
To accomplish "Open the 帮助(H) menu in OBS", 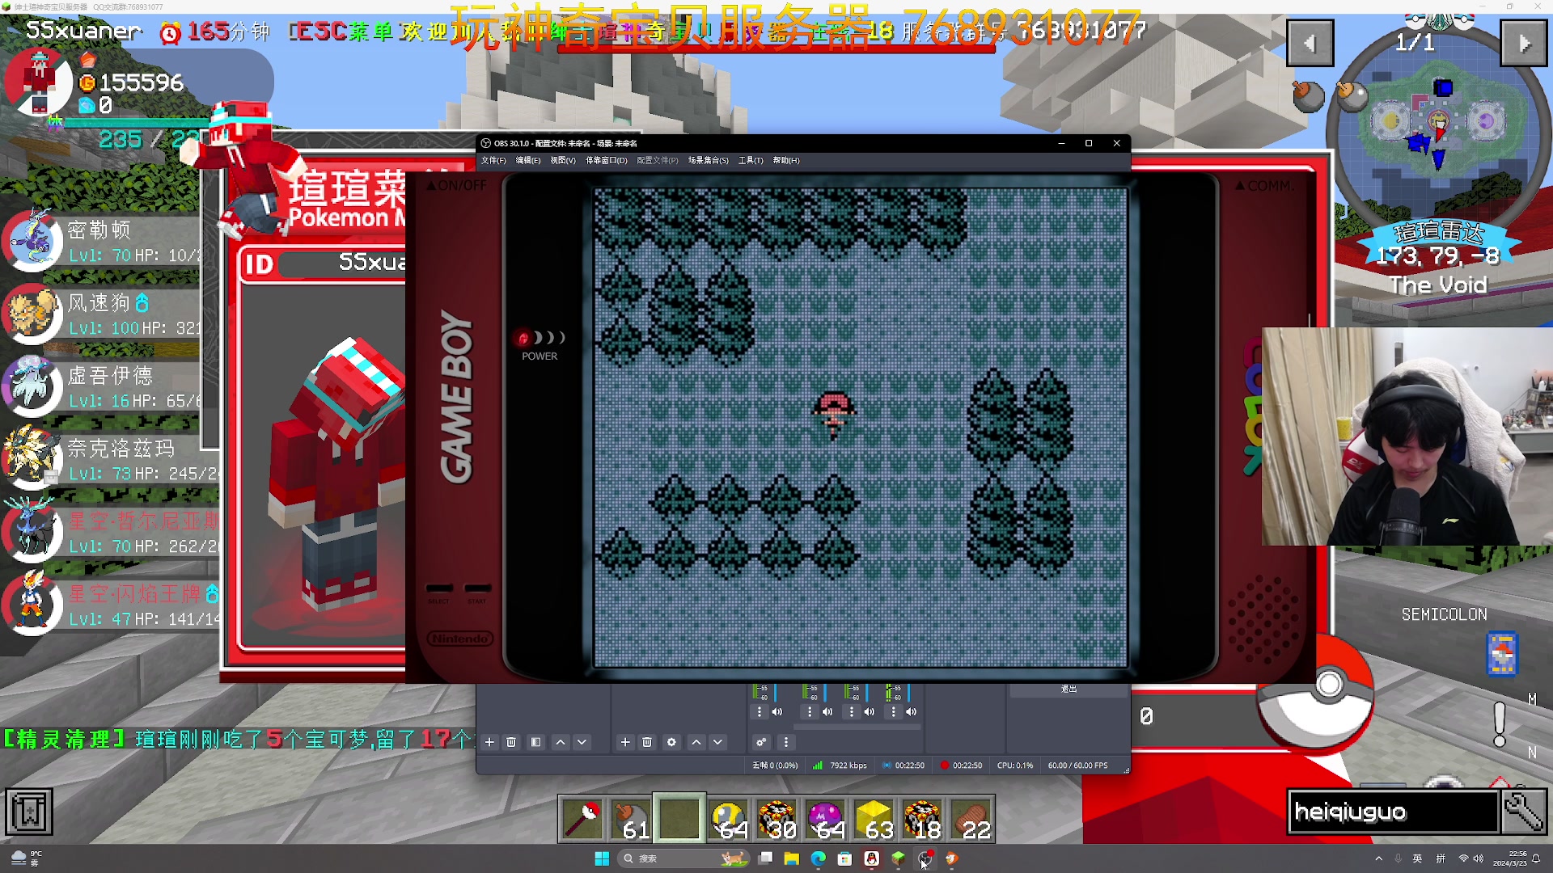I will [786, 160].
